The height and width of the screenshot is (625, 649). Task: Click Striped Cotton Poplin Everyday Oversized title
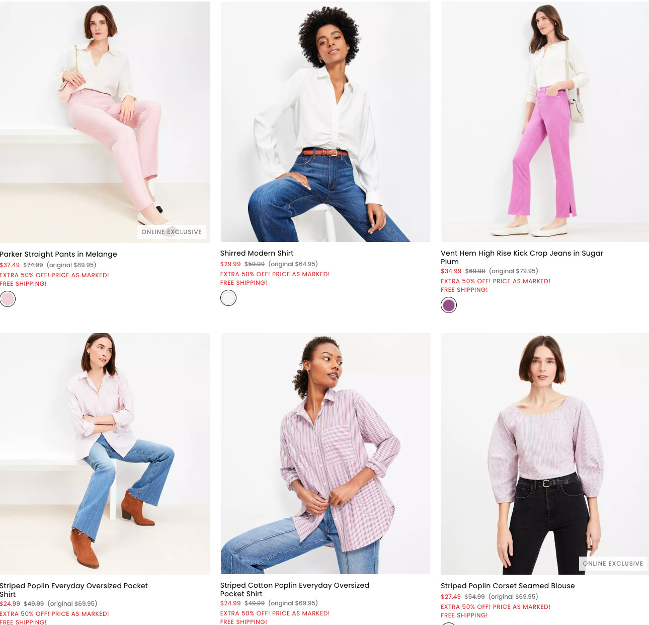[295, 589]
